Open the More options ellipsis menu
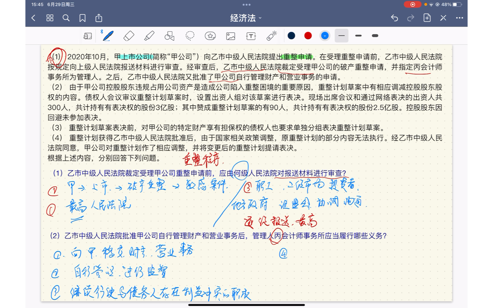Image resolution: width=493 pixels, height=308 pixels. pyautogui.click(x=459, y=18)
